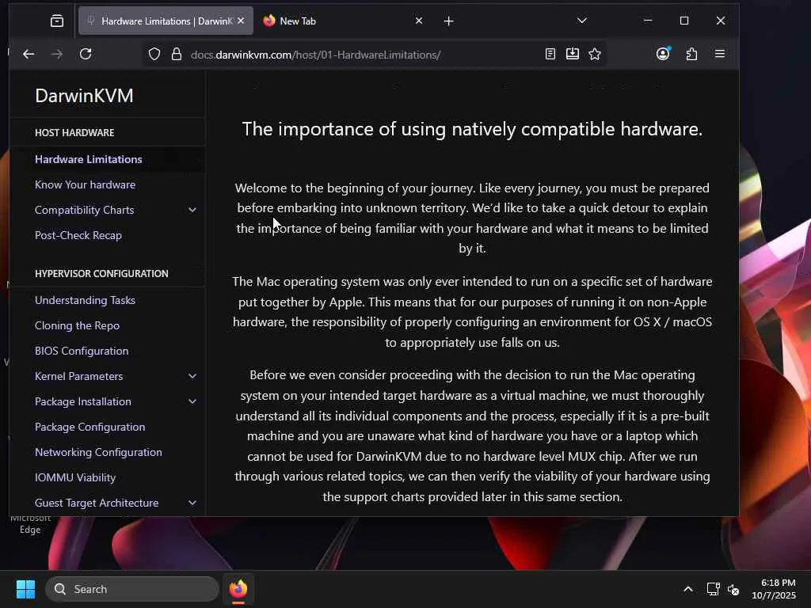Viewport: 811px width, 608px height.
Task: Expand Guest Target Architecture section
Action: [x=192, y=503]
